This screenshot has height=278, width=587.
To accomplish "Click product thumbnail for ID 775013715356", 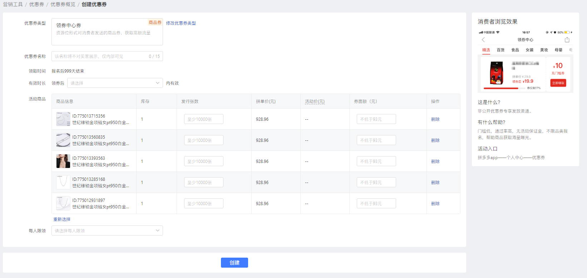I will 63,119.
